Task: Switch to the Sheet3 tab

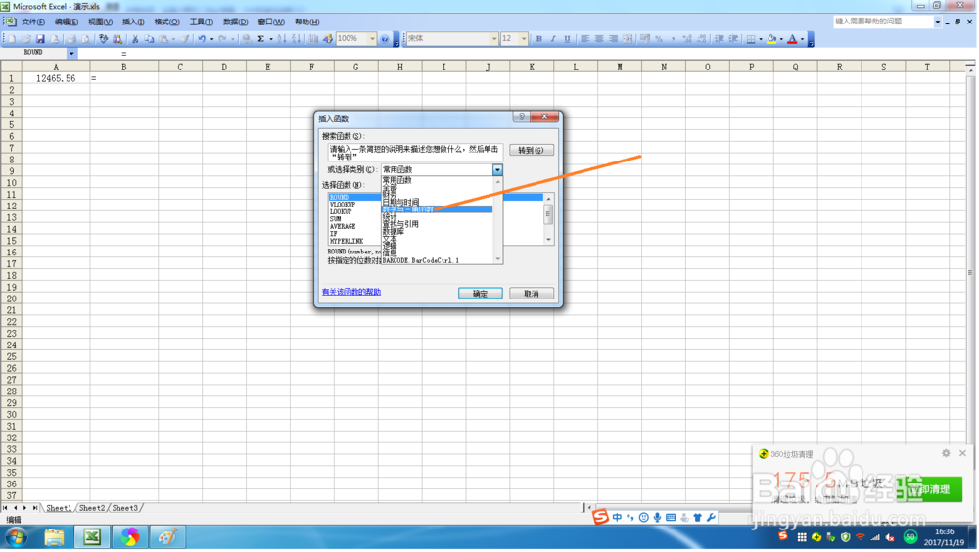Action: coord(125,509)
